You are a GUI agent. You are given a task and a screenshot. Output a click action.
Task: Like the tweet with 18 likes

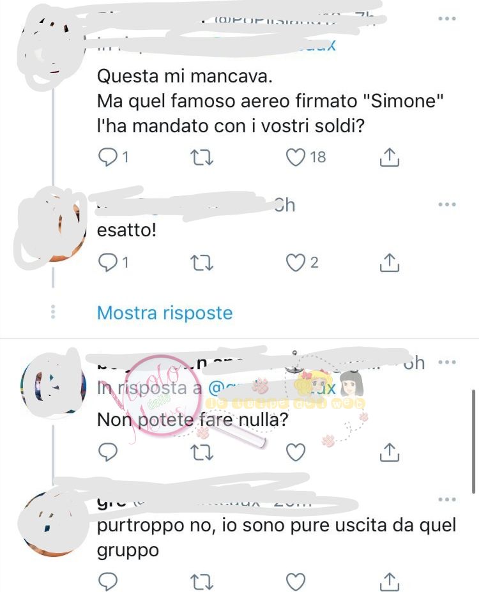pos(295,157)
